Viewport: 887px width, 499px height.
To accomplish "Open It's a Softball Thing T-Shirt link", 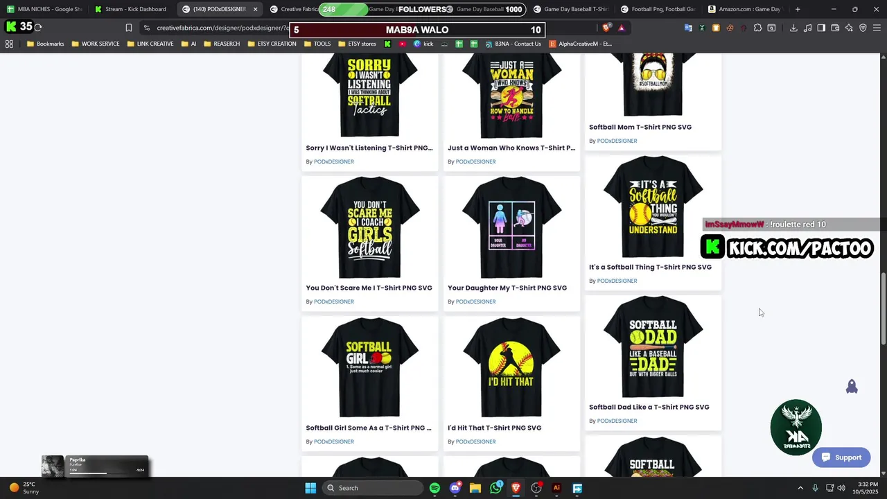I will (x=650, y=267).
